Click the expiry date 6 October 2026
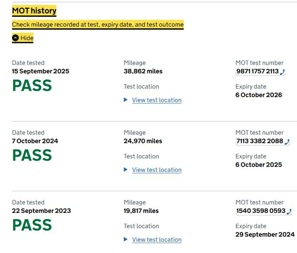 click(x=258, y=95)
